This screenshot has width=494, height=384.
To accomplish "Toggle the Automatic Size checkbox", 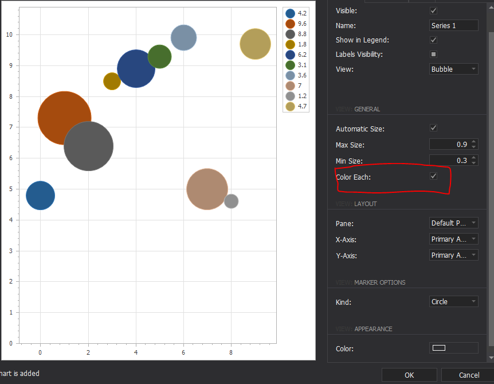I will pyautogui.click(x=434, y=128).
